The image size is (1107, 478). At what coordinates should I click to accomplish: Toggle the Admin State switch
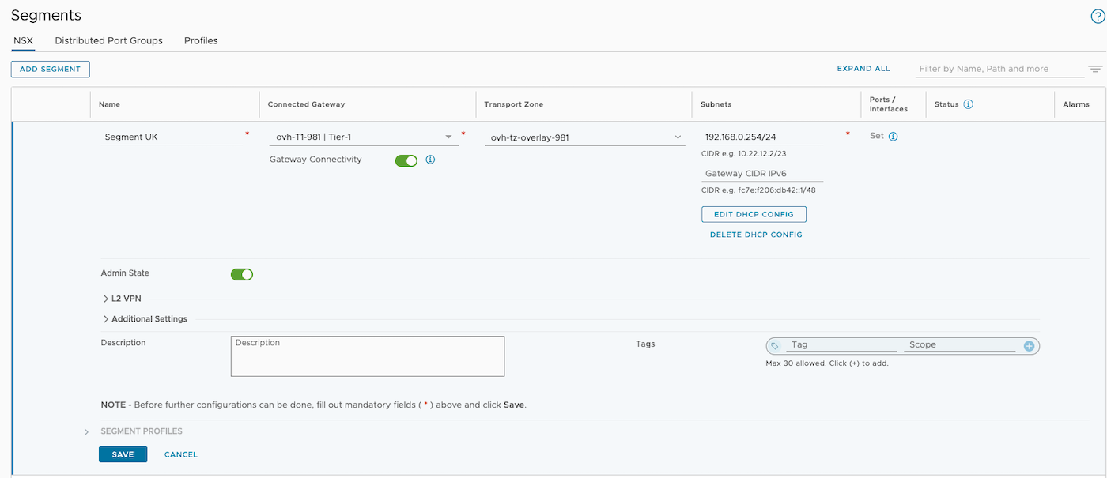click(241, 274)
